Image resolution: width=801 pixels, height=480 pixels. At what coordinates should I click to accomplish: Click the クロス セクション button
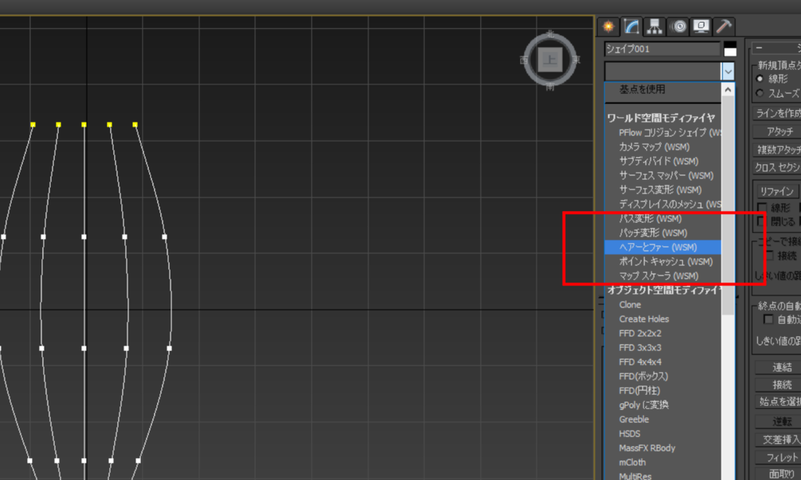tap(777, 167)
